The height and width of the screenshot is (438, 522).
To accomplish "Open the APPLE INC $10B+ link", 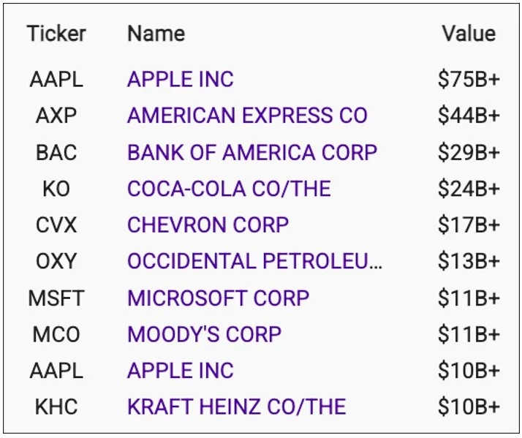I will (x=181, y=371).
